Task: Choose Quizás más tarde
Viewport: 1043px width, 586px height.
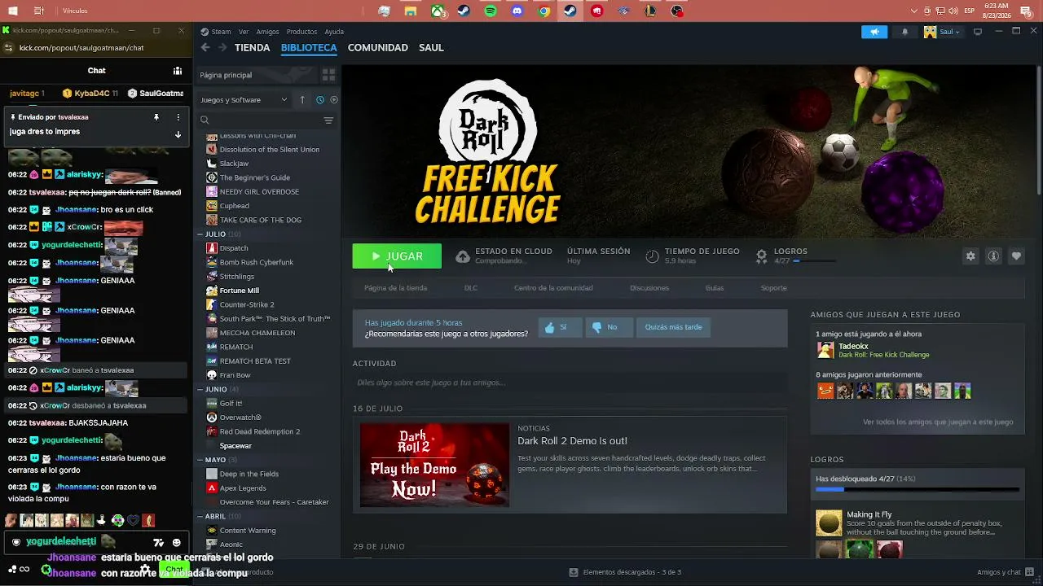Action: [x=673, y=327]
